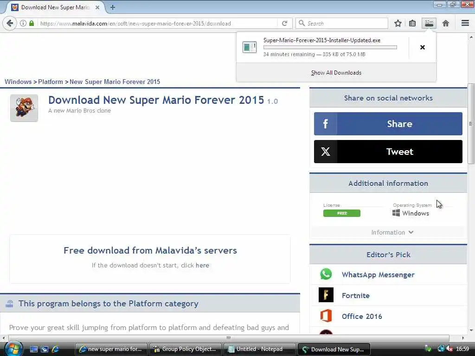Click the downloading exe file icon

[250, 47]
